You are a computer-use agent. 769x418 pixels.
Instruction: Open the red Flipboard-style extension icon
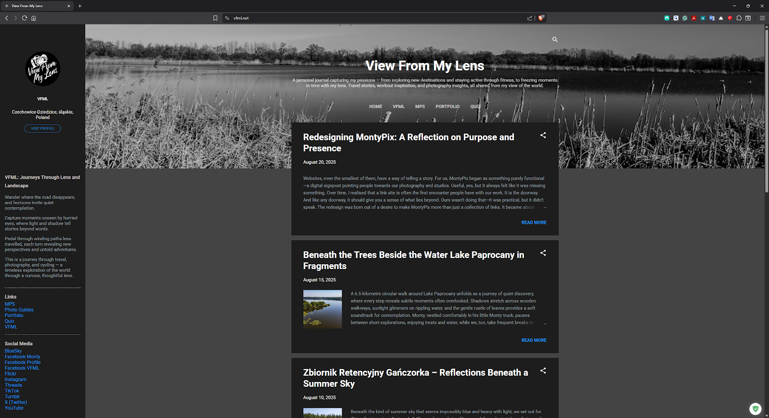(x=730, y=18)
